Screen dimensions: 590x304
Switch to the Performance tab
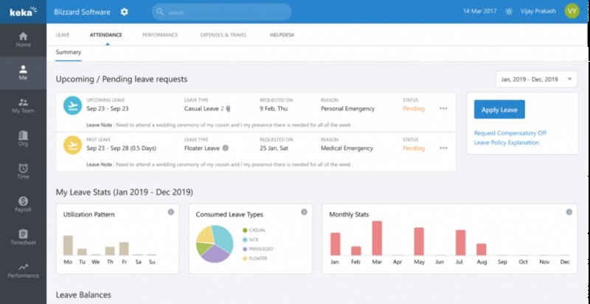tap(160, 35)
